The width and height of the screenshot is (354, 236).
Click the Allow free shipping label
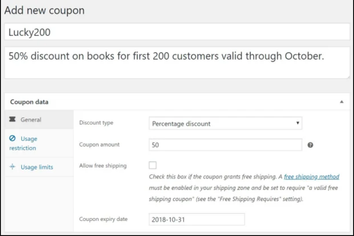[x=103, y=166]
